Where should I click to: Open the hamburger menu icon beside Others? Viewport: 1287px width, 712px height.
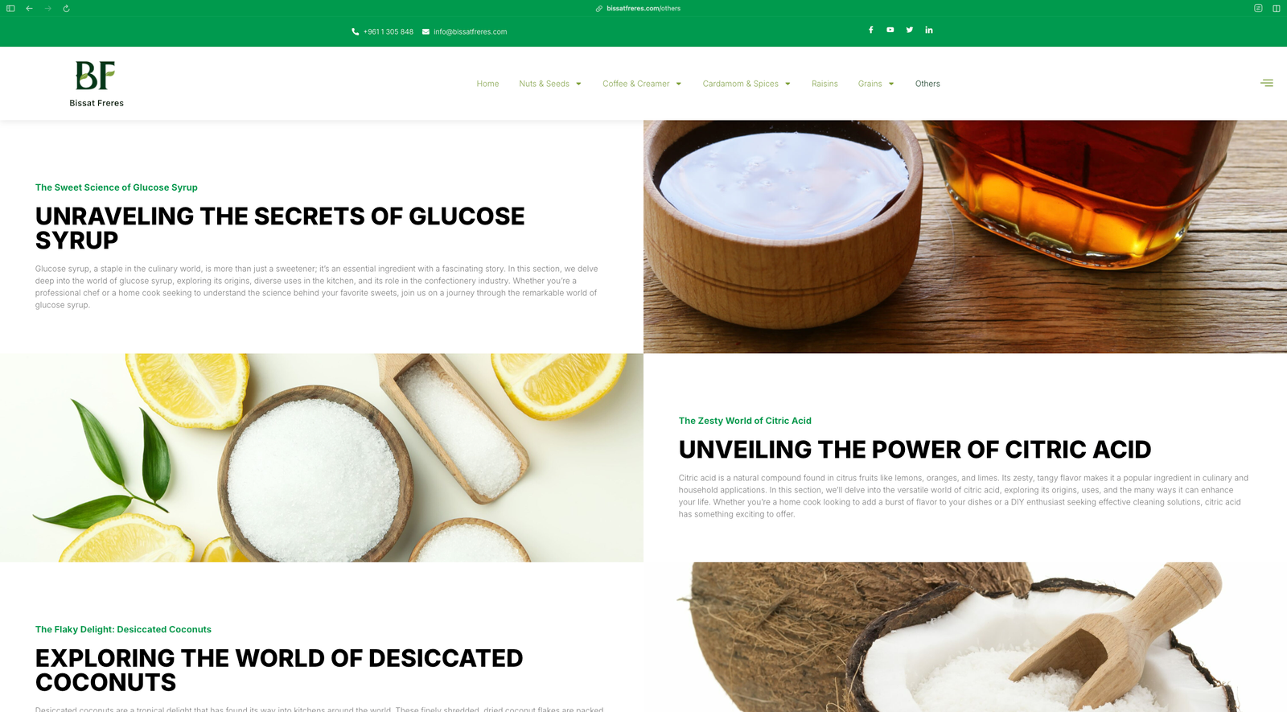(1267, 83)
